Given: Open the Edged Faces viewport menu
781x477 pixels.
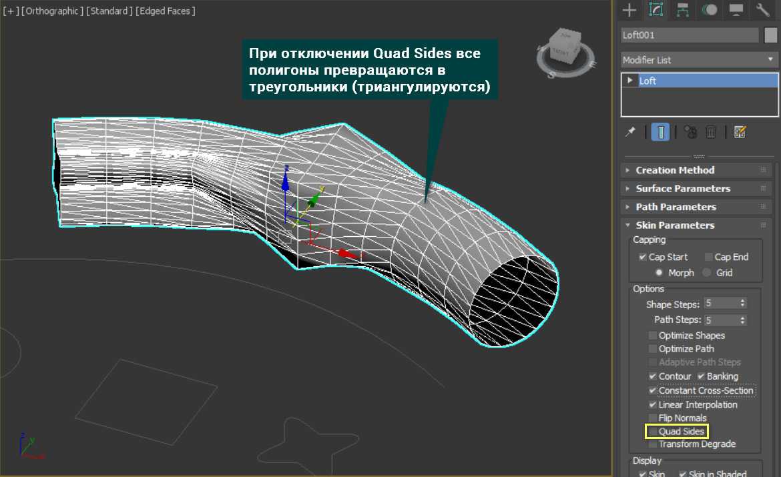Looking at the screenshot, I should [x=166, y=11].
